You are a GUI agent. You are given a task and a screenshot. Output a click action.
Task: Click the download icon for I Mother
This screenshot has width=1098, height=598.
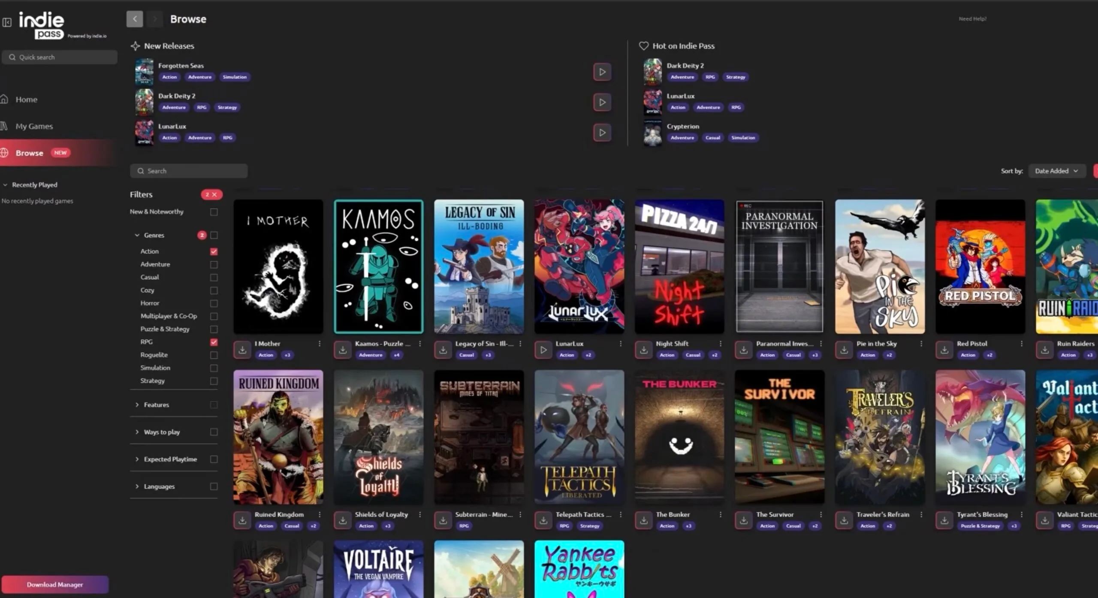click(x=242, y=350)
